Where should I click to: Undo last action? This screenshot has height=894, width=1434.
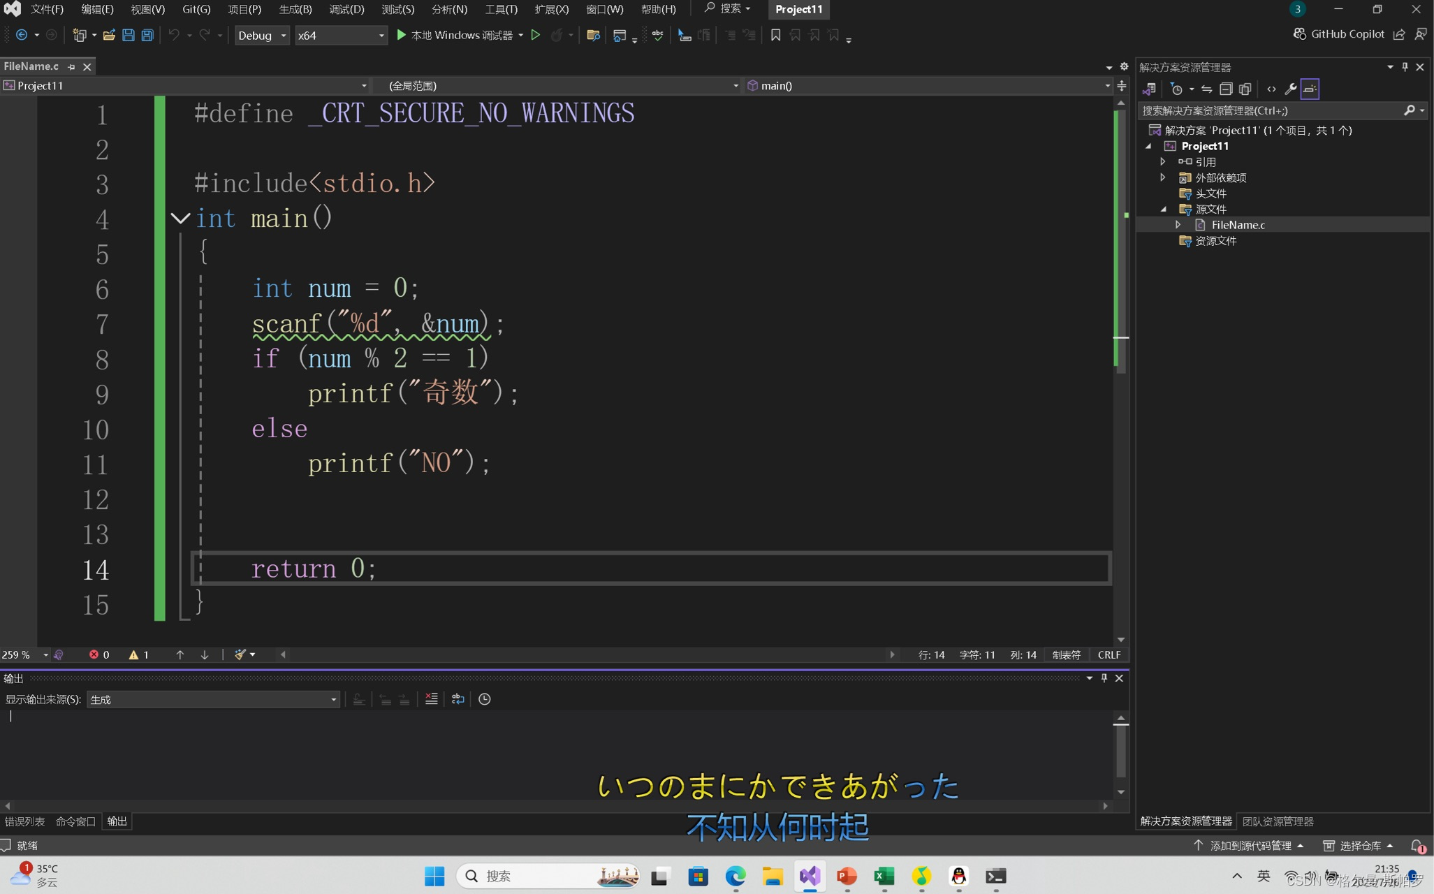coord(174,35)
